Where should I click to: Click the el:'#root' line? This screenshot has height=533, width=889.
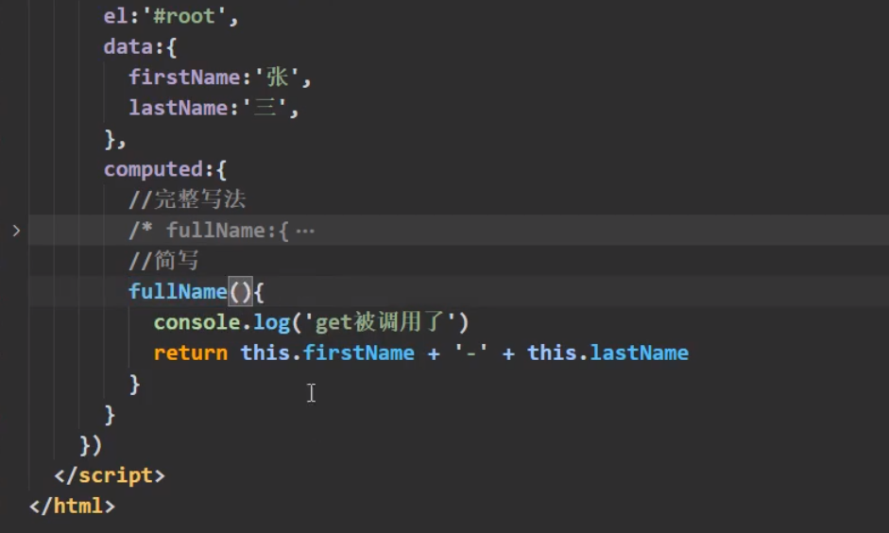[x=171, y=16]
